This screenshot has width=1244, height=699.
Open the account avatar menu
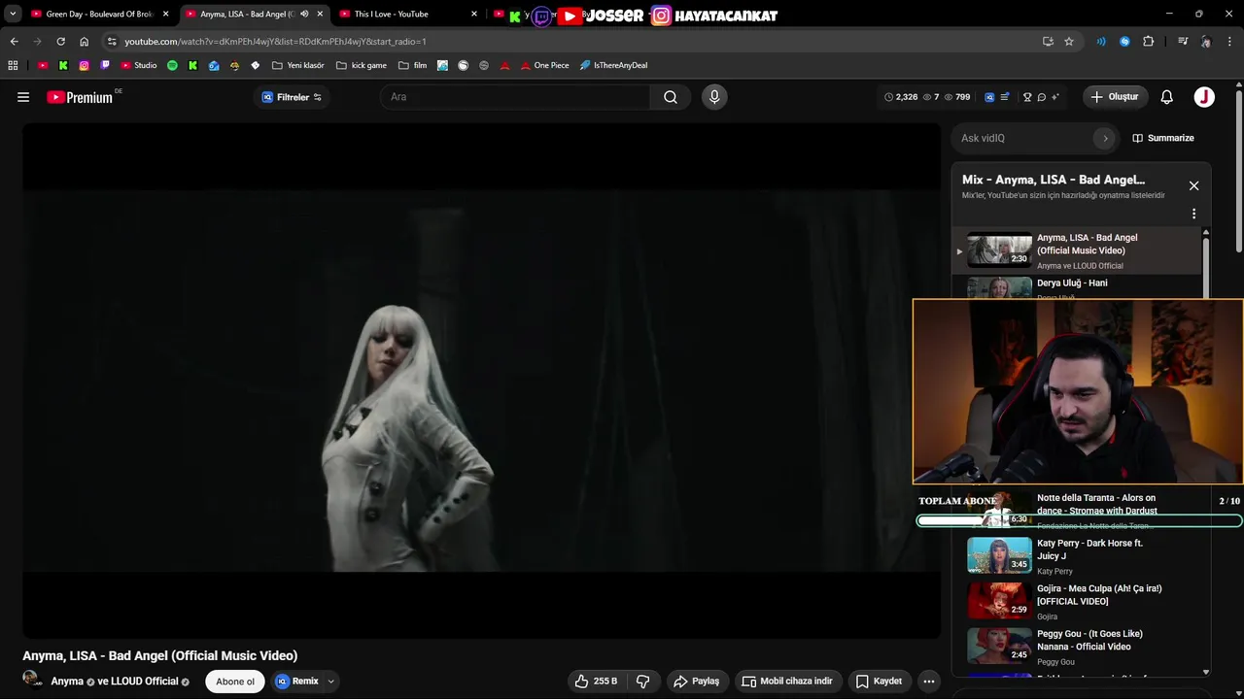pos(1204,97)
